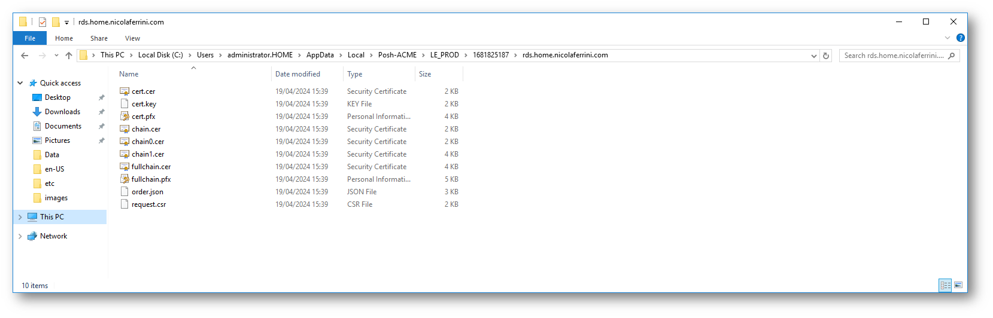Open Downloads in Quick access
Viewport: 993px width, 318px height.
pos(62,112)
